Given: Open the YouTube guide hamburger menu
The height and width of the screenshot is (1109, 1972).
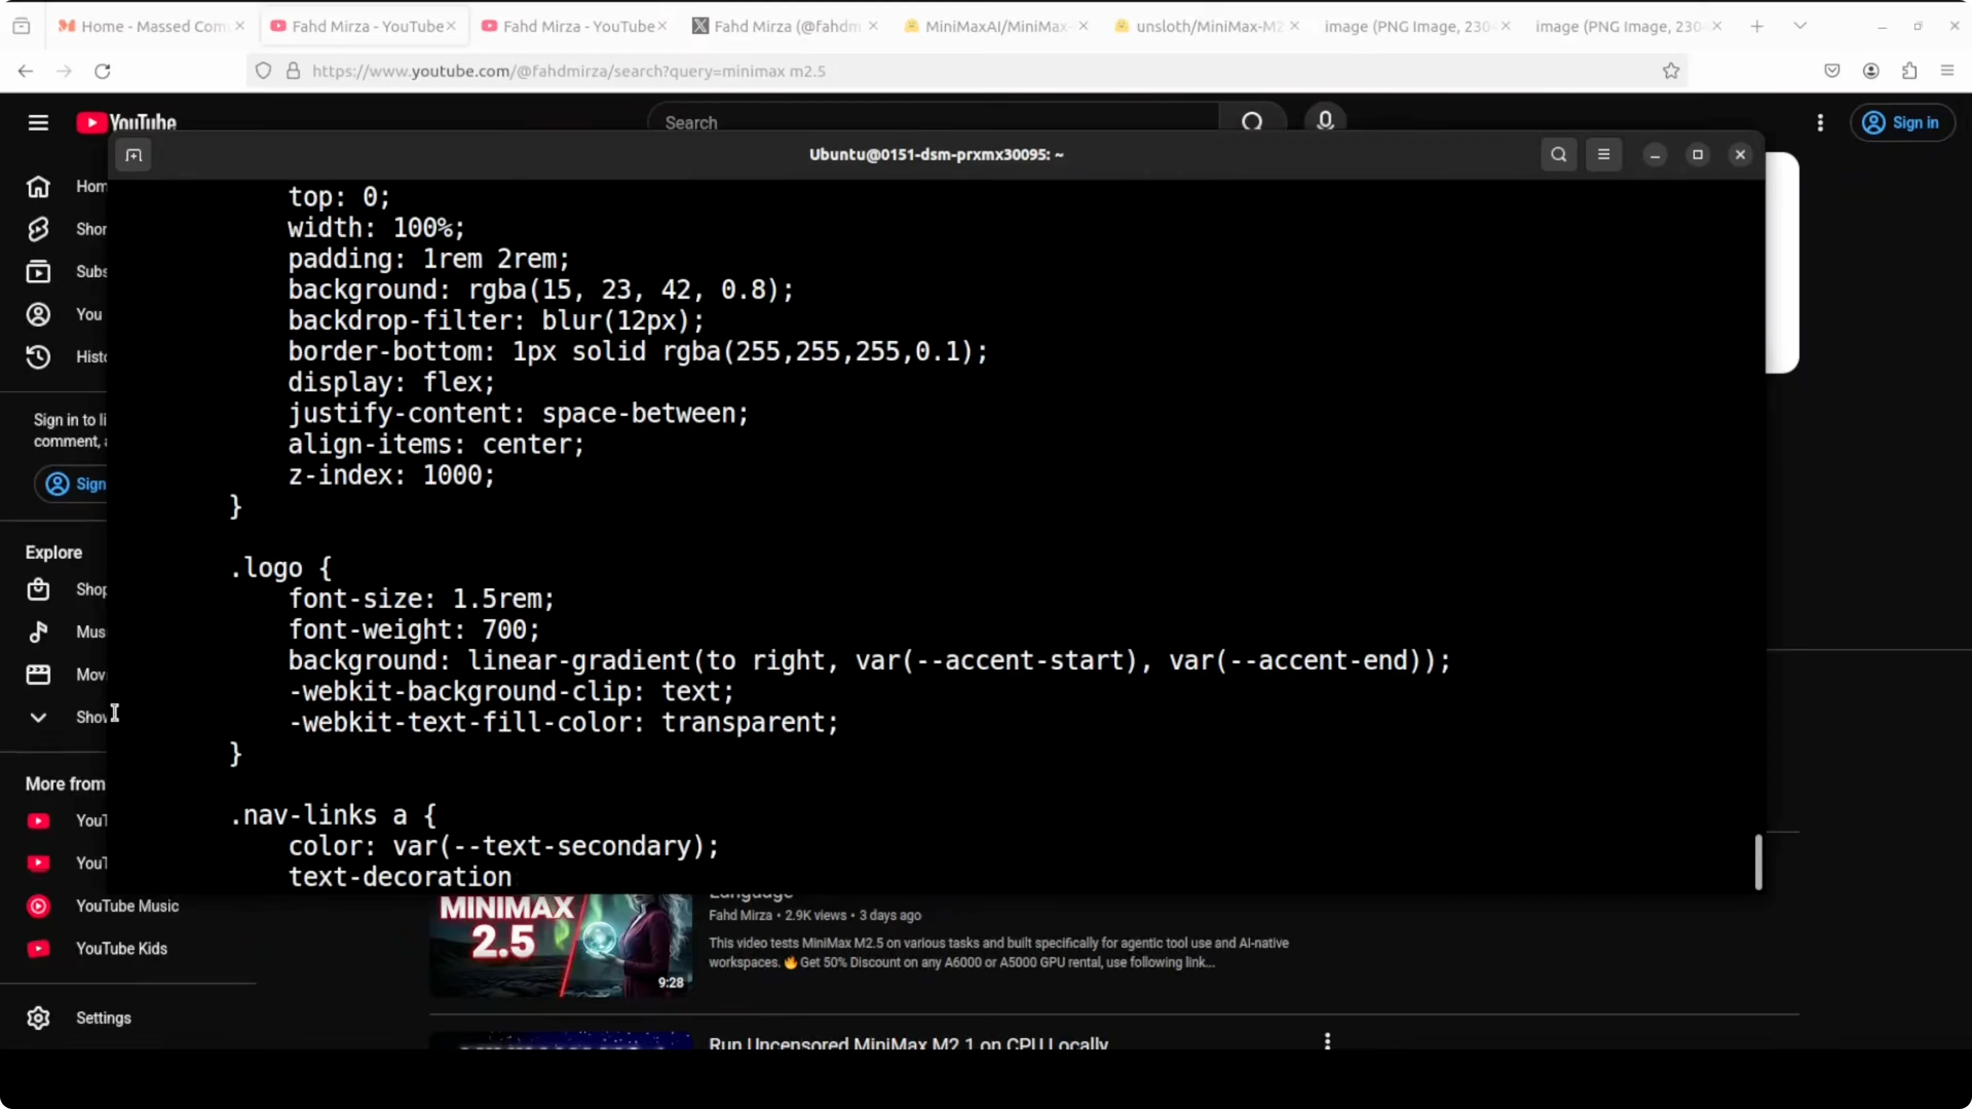Looking at the screenshot, I should coord(38,123).
